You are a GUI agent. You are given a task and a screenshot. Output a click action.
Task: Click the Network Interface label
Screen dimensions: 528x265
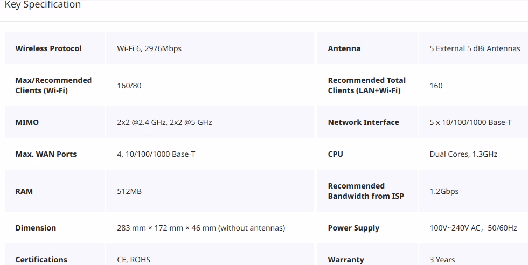tap(363, 122)
